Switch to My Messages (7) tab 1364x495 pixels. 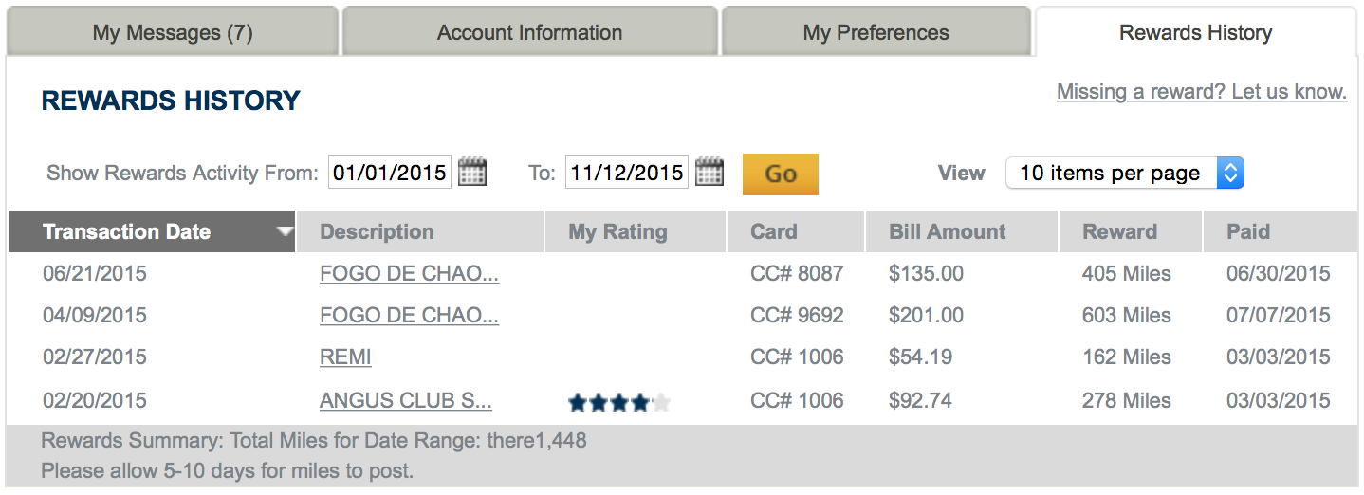click(173, 32)
